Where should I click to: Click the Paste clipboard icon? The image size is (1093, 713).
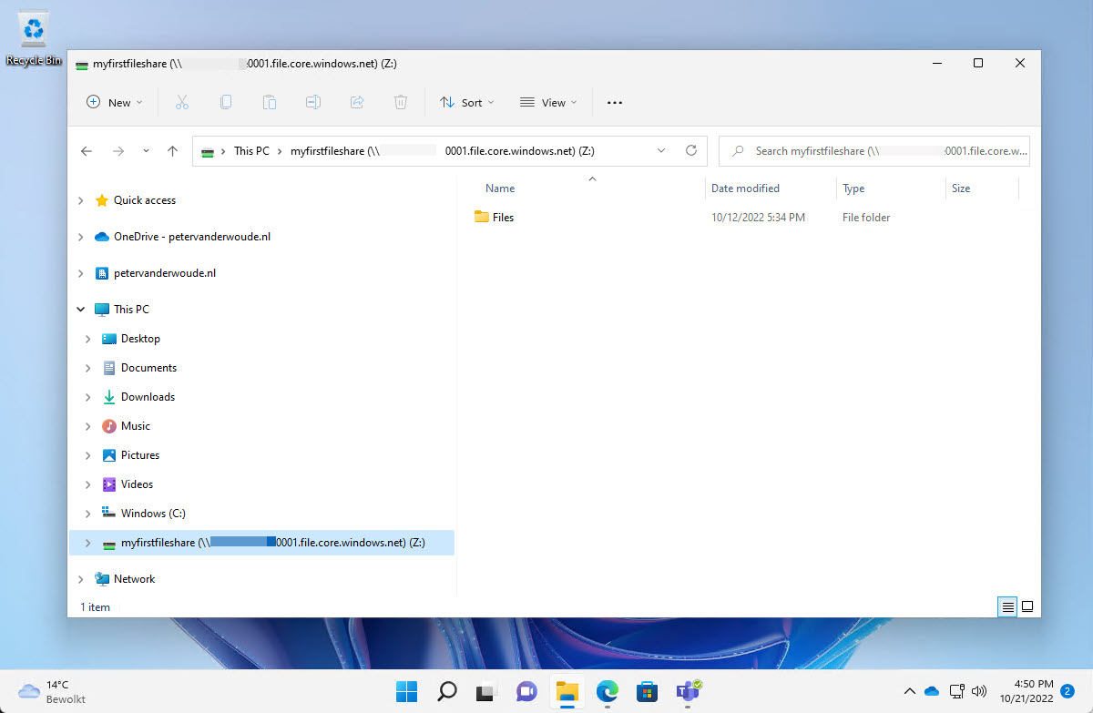[x=270, y=103]
